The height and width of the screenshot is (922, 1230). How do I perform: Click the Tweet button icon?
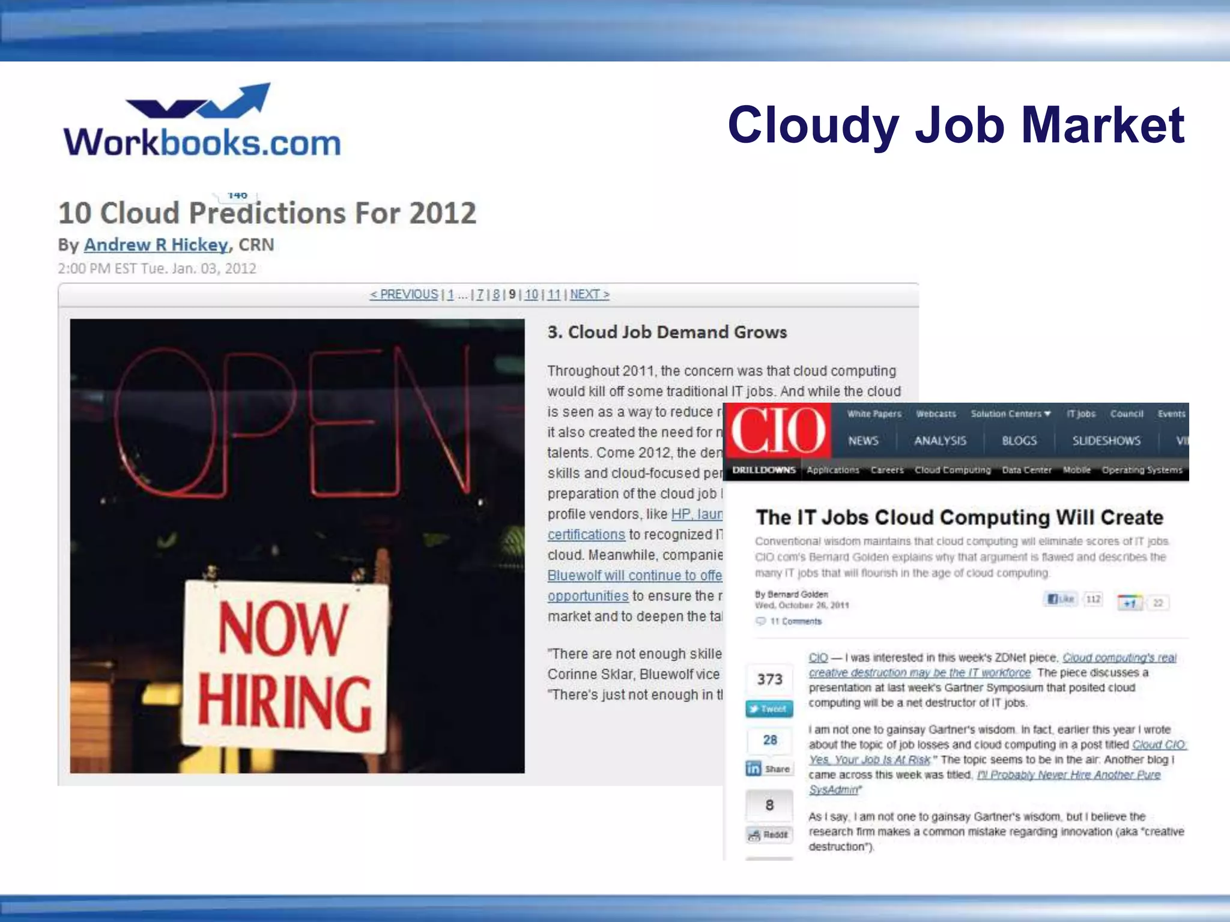769,709
